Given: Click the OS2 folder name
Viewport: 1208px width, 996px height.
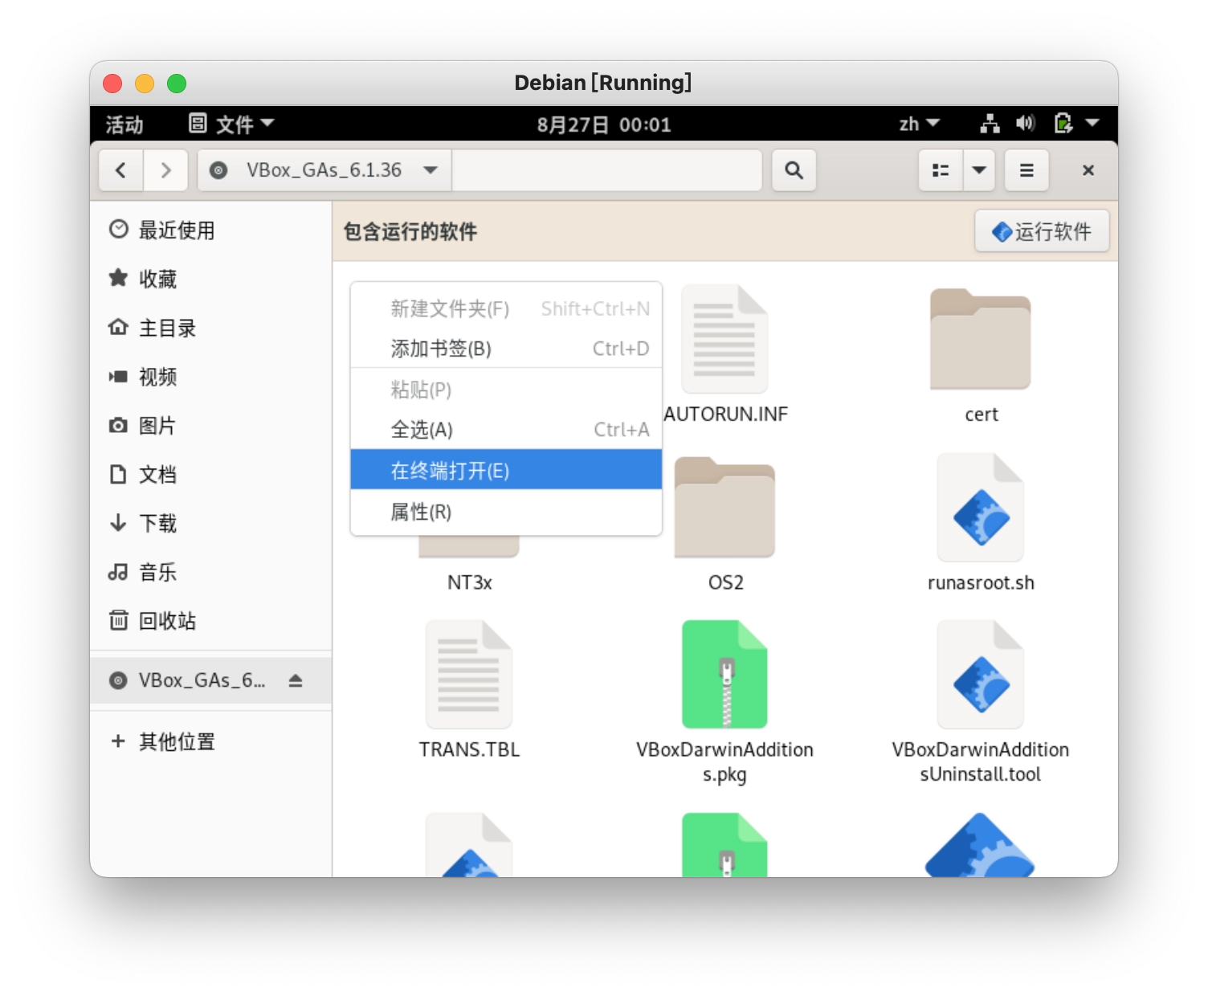Looking at the screenshot, I should pyautogui.click(x=725, y=582).
